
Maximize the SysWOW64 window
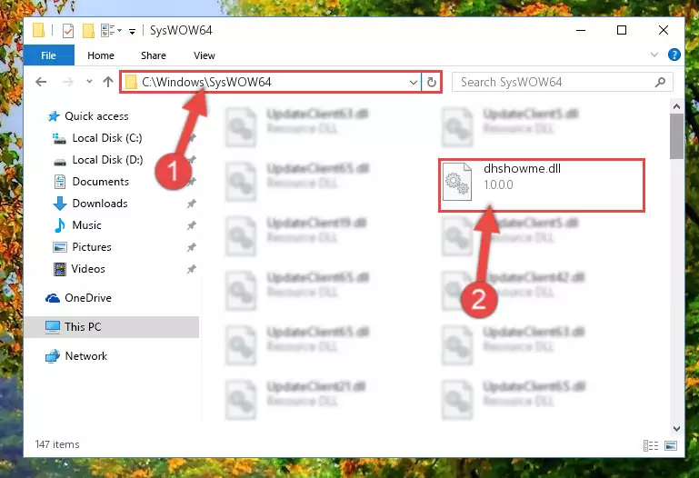tap(622, 30)
